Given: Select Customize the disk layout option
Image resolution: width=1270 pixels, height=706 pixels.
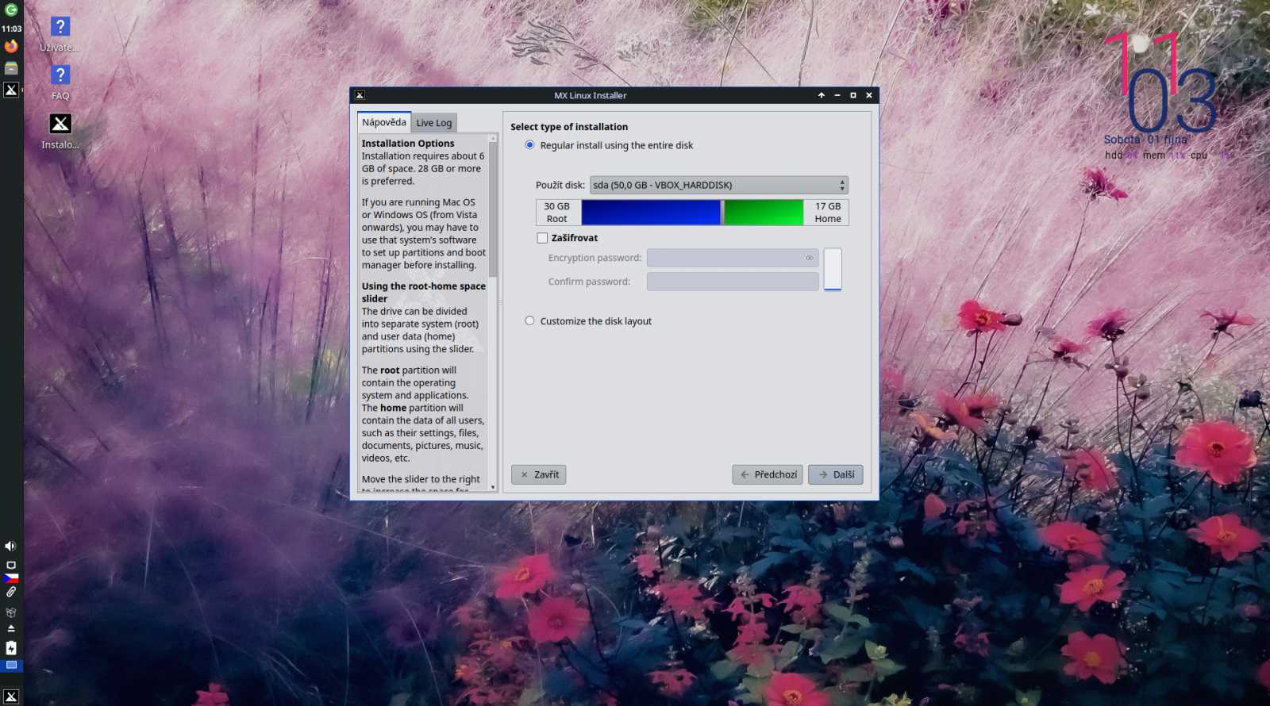Looking at the screenshot, I should tap(588, 321).
